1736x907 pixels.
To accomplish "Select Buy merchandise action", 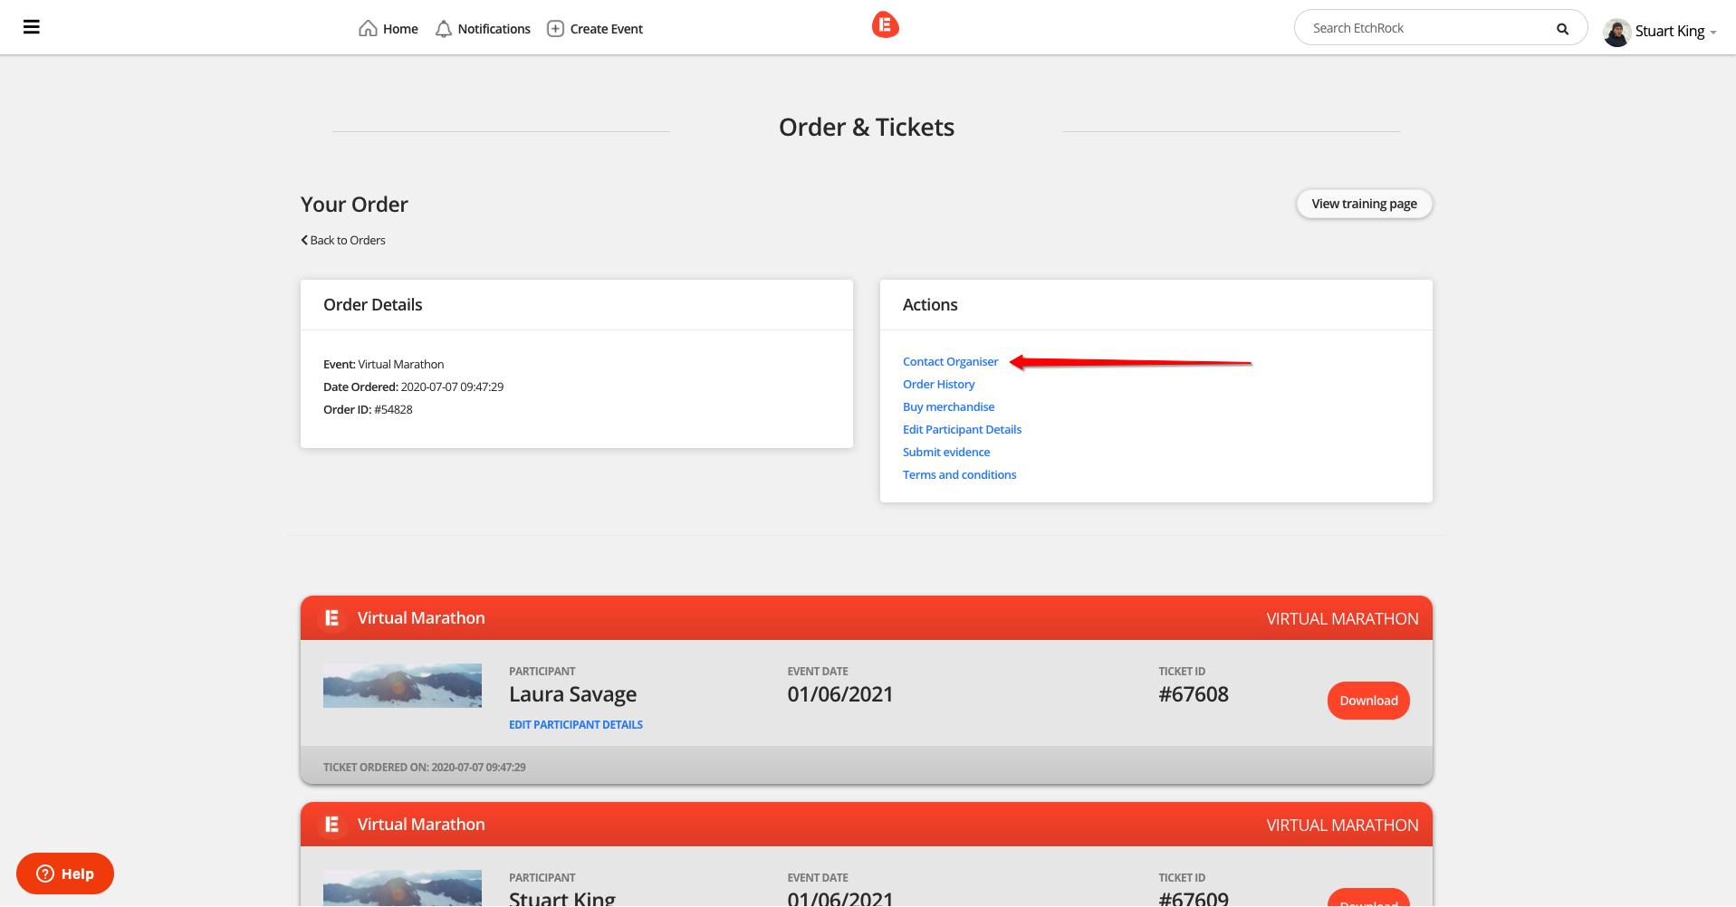I will coord(948,407).
